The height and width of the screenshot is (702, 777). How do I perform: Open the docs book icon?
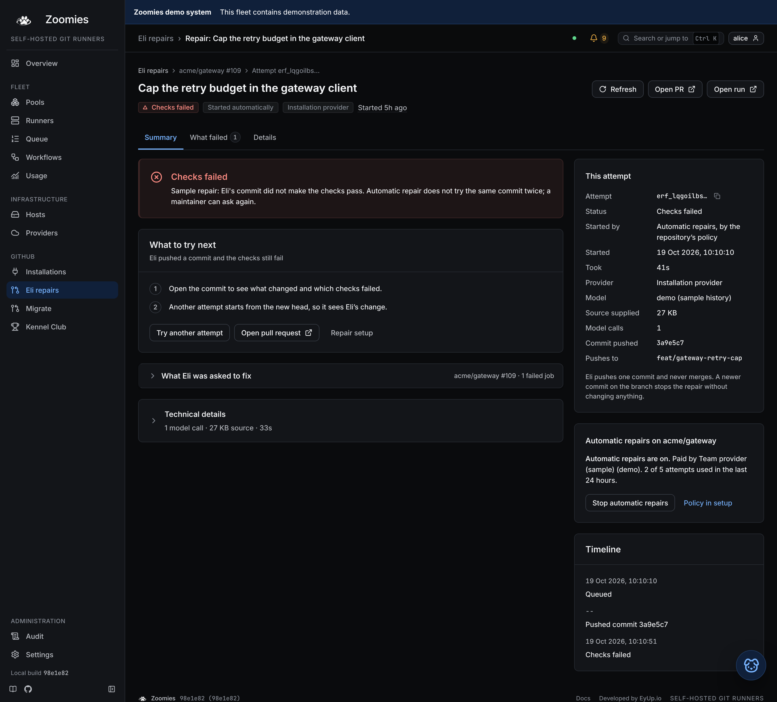[13, 689]
